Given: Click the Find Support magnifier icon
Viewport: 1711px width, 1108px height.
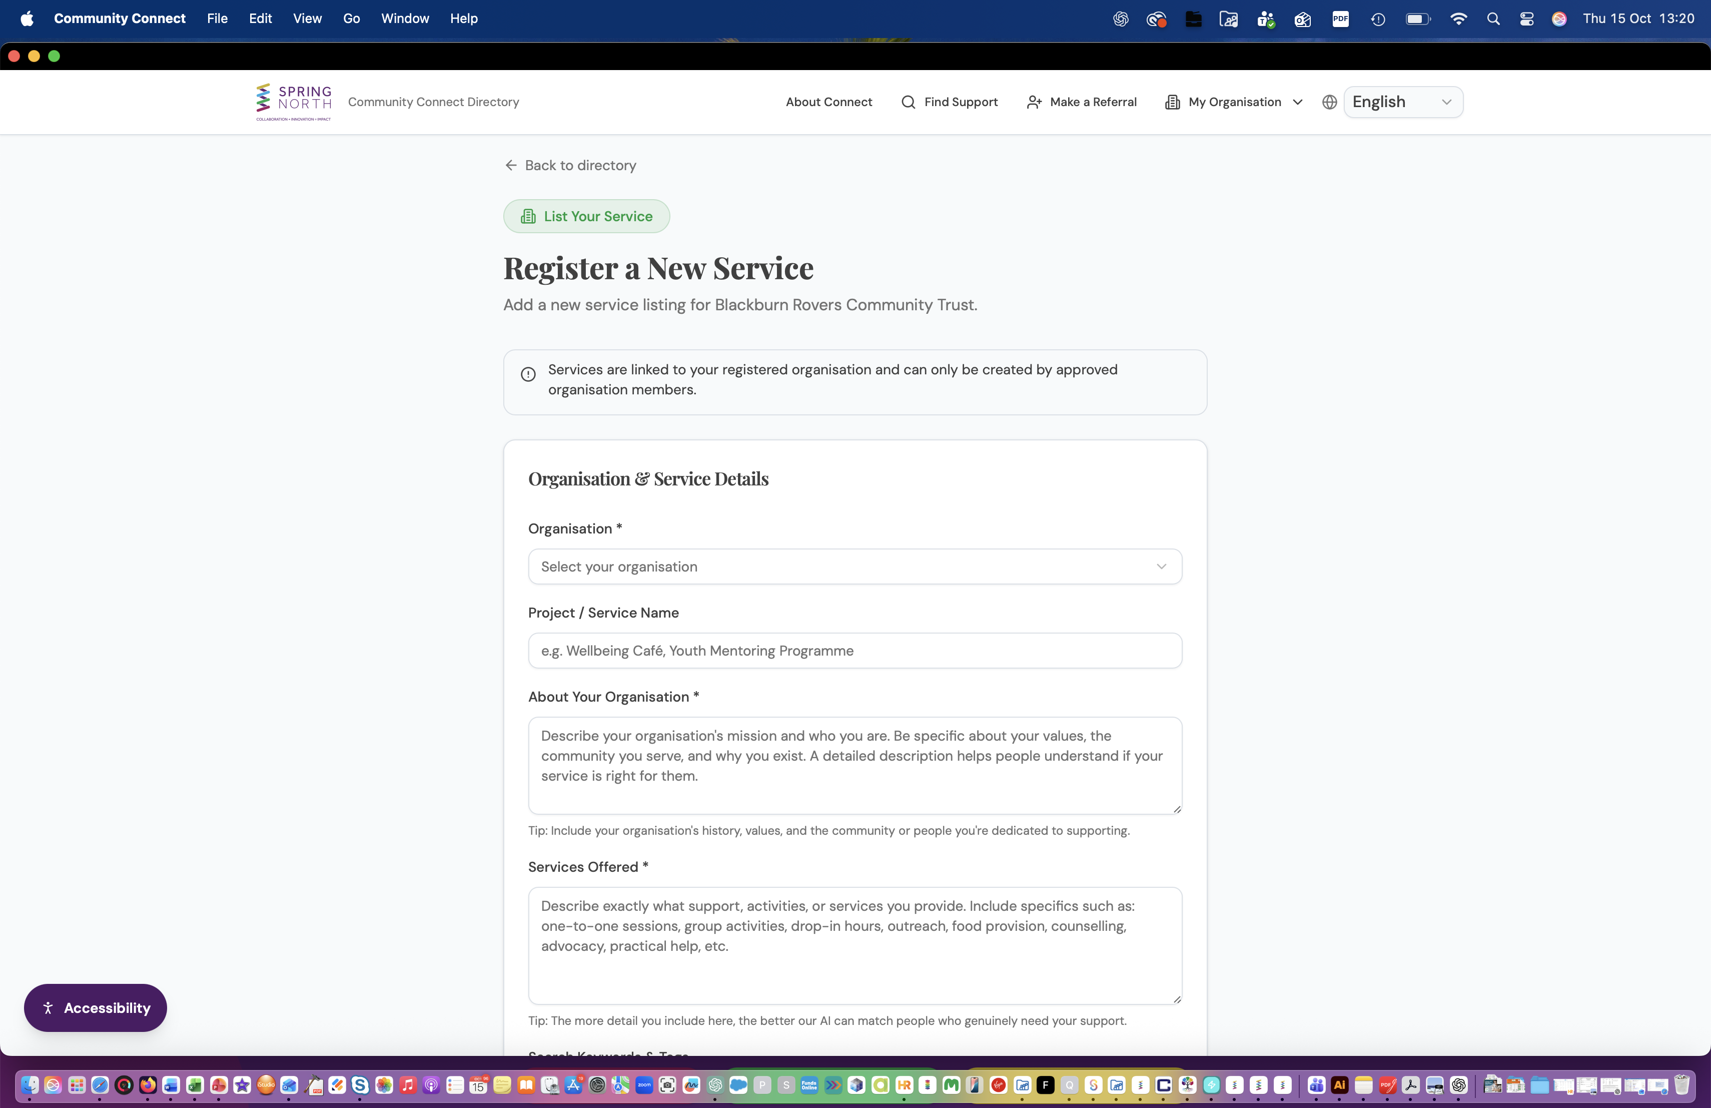Looking at the screenshot, I should click(908, 102).
